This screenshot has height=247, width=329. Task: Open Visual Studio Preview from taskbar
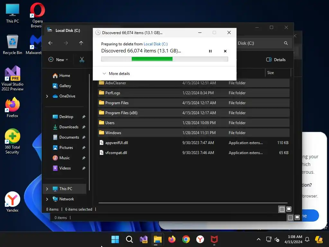pos(144,239)
